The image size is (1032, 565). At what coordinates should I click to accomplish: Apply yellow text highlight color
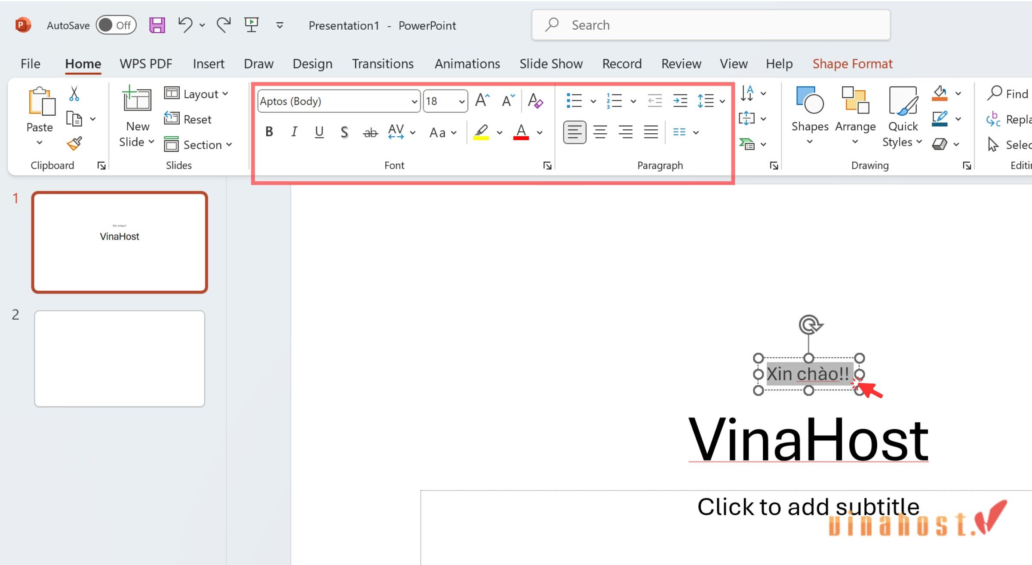coord(481,132)
